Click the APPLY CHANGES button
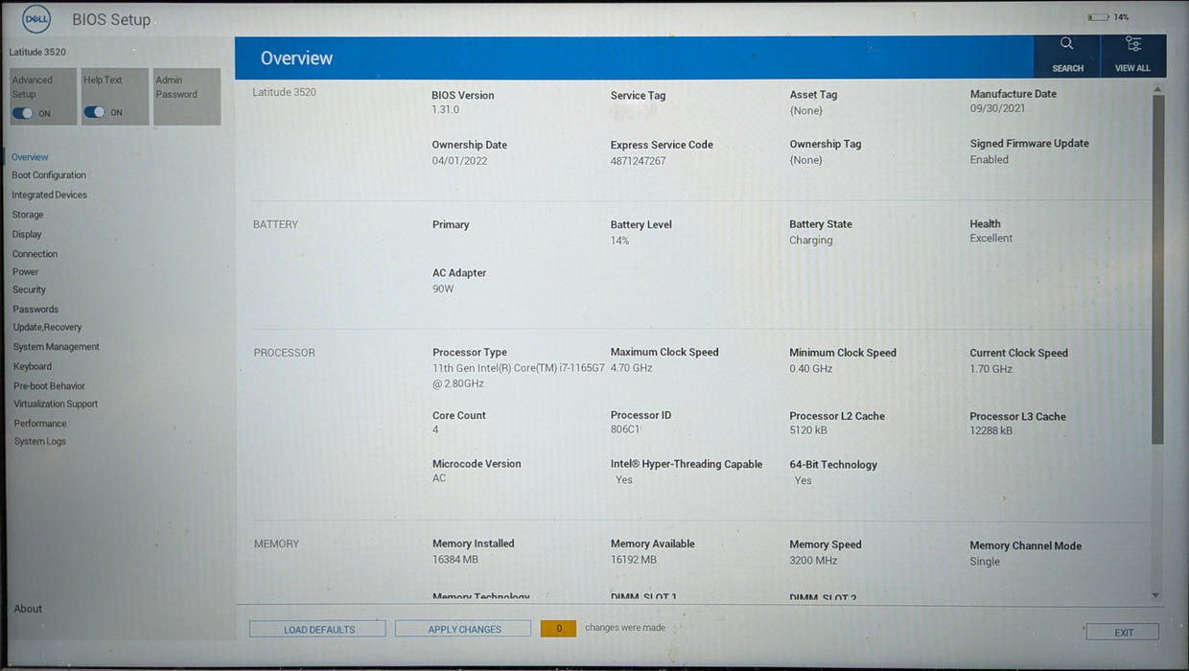Image resolution: width=1189 pixels, height=671 pixels. click(462, 629)
